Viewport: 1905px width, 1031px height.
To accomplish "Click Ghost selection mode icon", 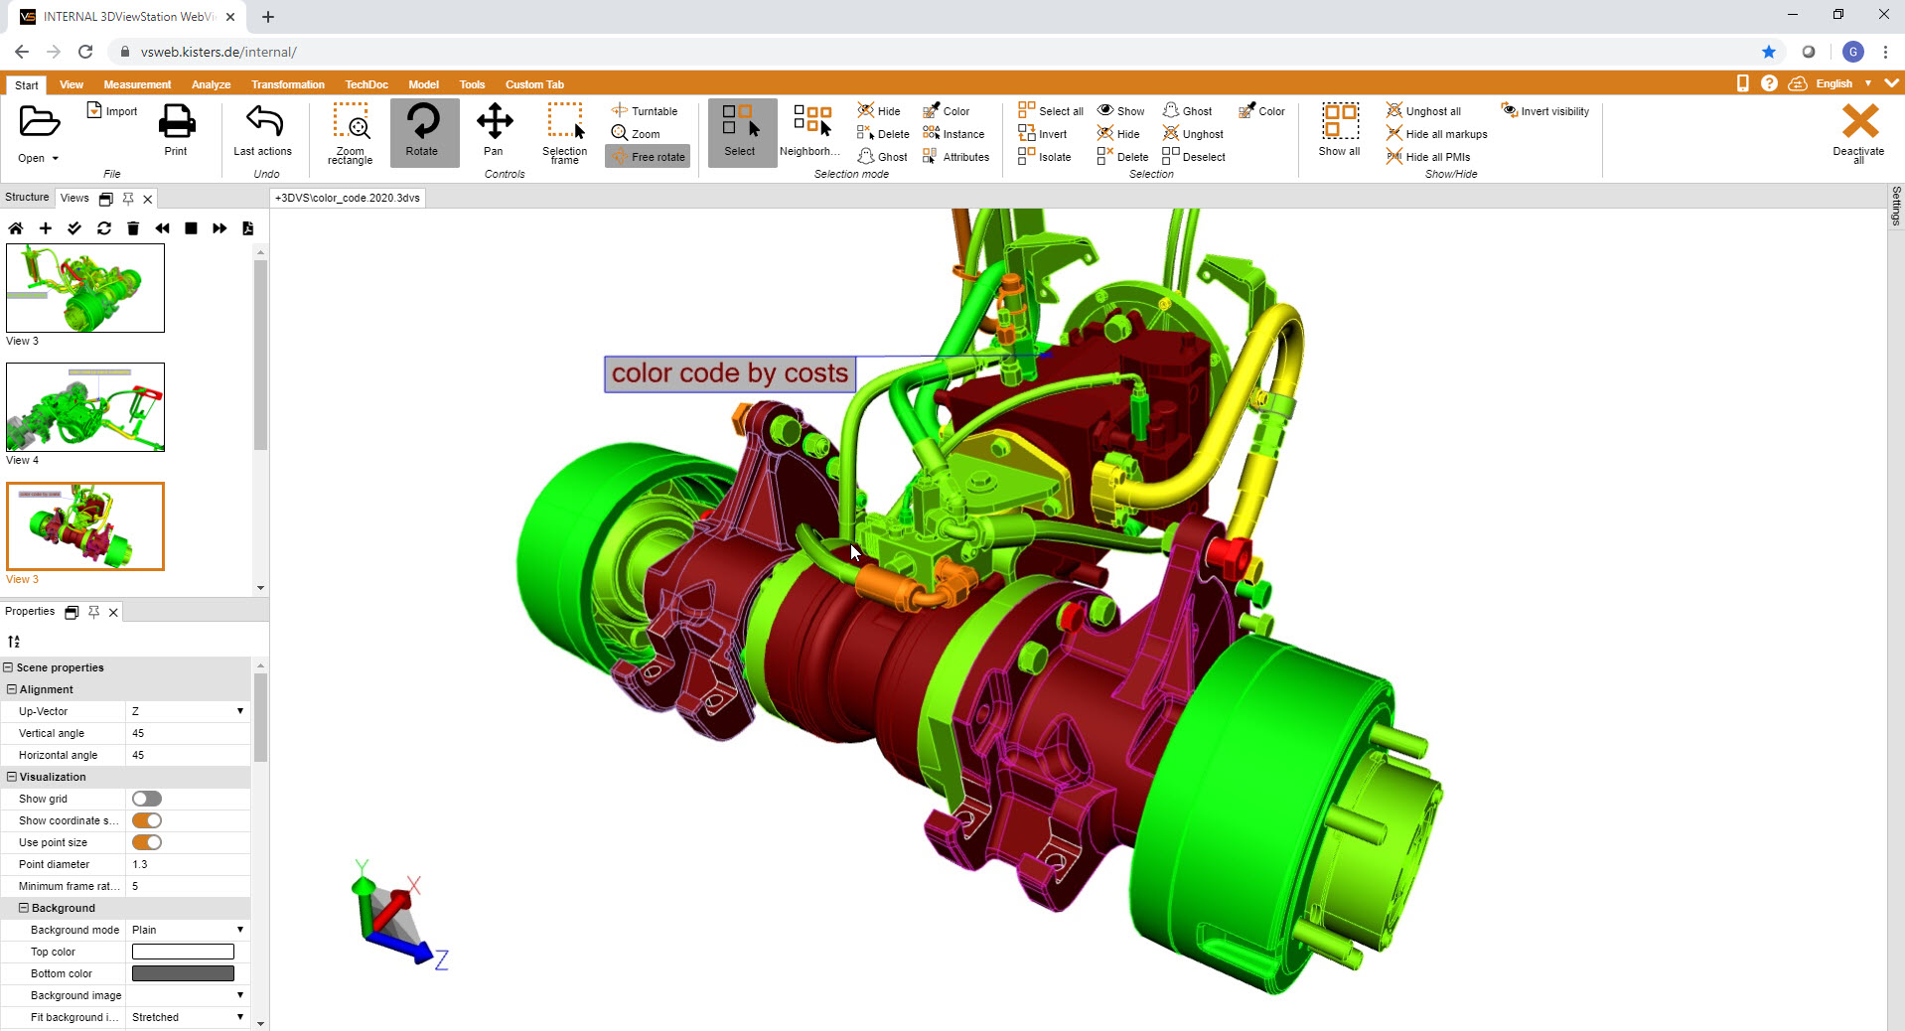I will pos(883,157).
